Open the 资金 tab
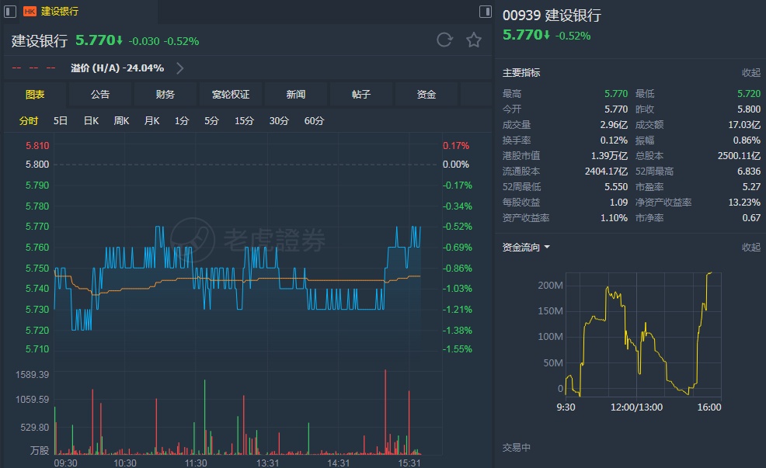The height and width of the screenshot is (468, 766). click(426, 94)
